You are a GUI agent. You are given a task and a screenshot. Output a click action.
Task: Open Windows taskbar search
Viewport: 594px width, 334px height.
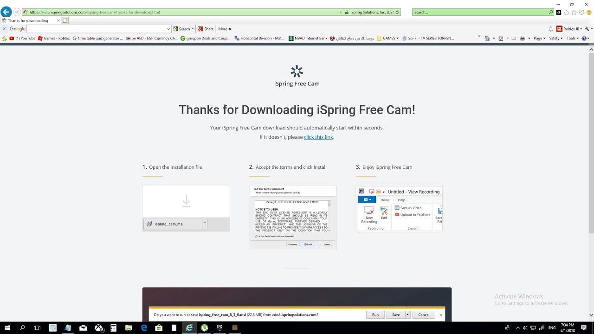point(22,328)
